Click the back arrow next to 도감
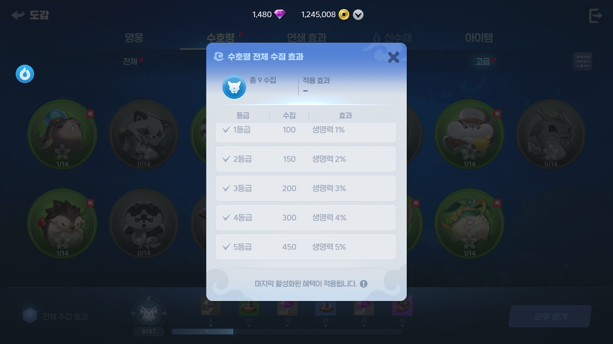The height and width of the screenshot is (344, 613). click(x=18, y=15)
